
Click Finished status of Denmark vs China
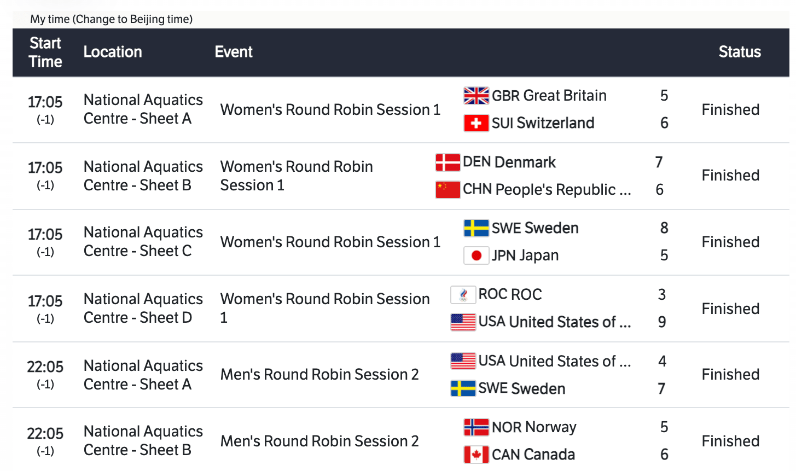click(730, 176)
